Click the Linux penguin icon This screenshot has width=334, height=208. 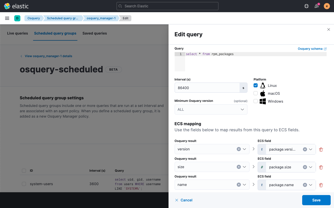click(263, 86)
